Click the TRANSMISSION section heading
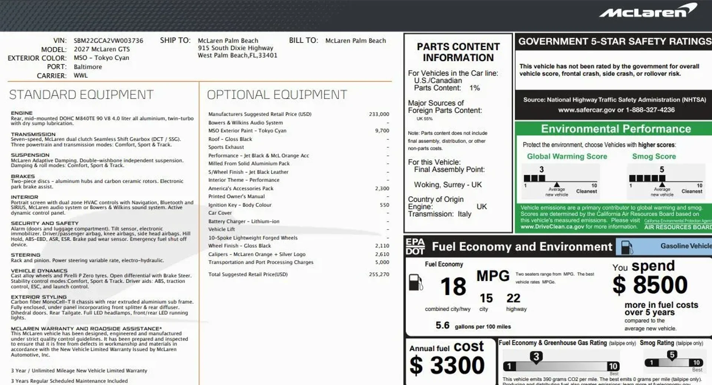Screen dimensions: 712x385 point(33,134)
